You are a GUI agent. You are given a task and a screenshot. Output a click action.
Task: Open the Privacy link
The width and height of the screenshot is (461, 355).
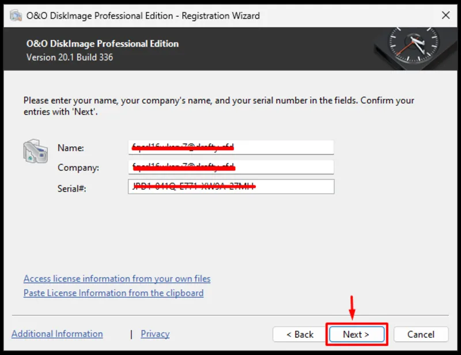[x=155, y=334]
